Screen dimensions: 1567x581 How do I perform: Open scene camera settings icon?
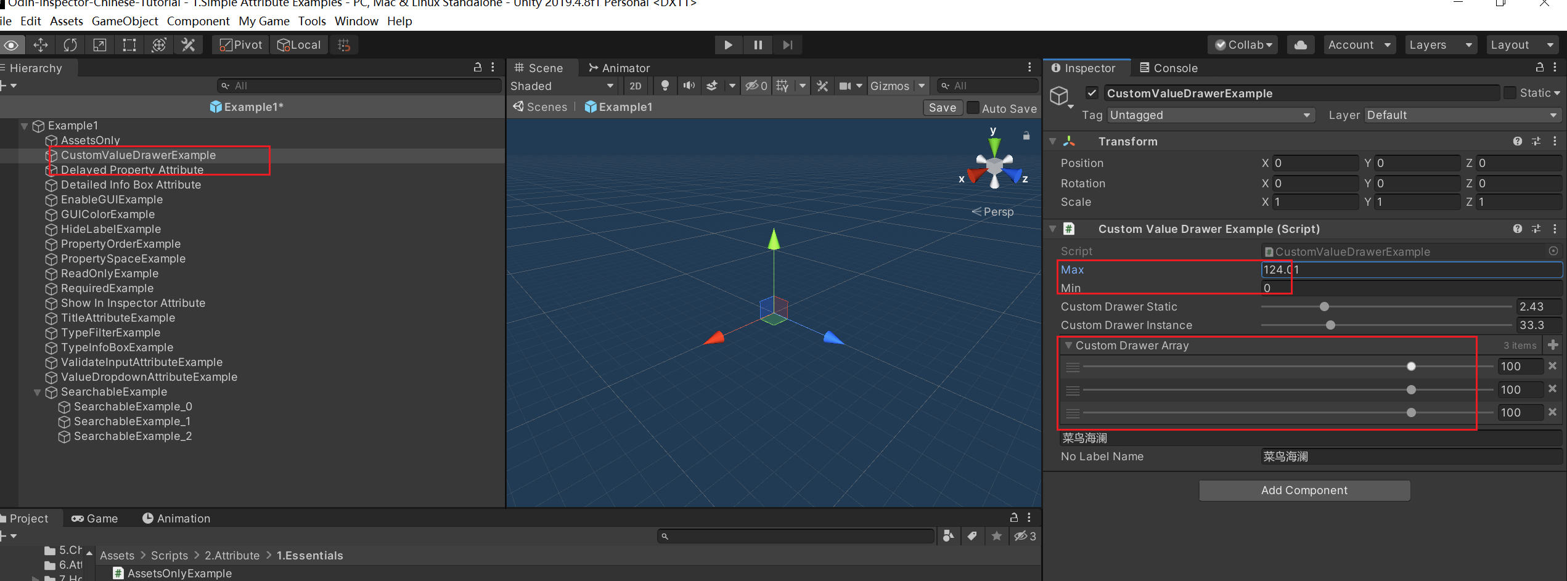pyautogui.click(x=845, y=86)
